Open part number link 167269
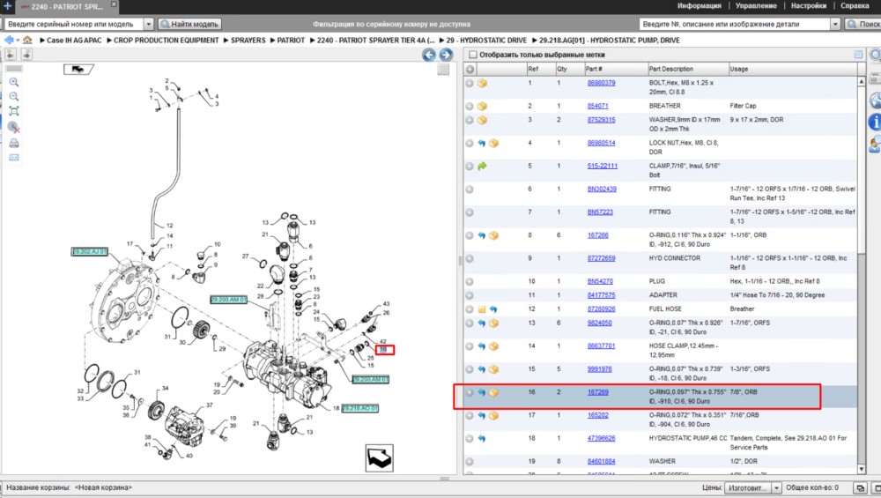Image resolution: width=881 pixels, height=498 pixels. pos(598,392)
